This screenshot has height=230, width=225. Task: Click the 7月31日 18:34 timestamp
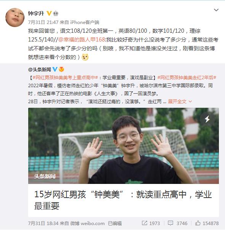coord(43,223)
